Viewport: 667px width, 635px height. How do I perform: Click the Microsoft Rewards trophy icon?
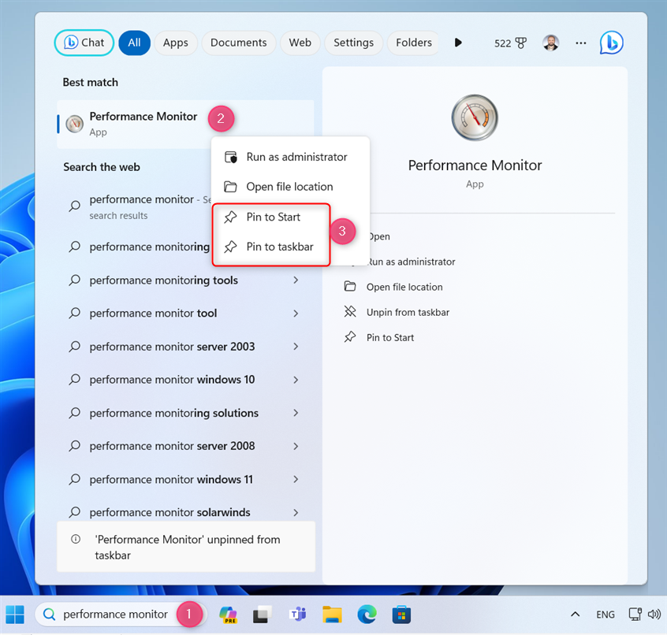(520, 43)
